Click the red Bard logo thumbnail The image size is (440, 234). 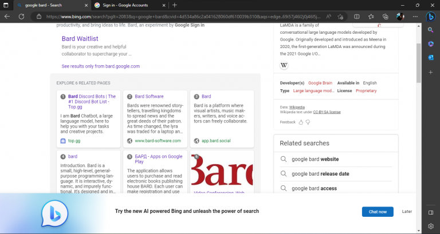(x=222, y=170)
